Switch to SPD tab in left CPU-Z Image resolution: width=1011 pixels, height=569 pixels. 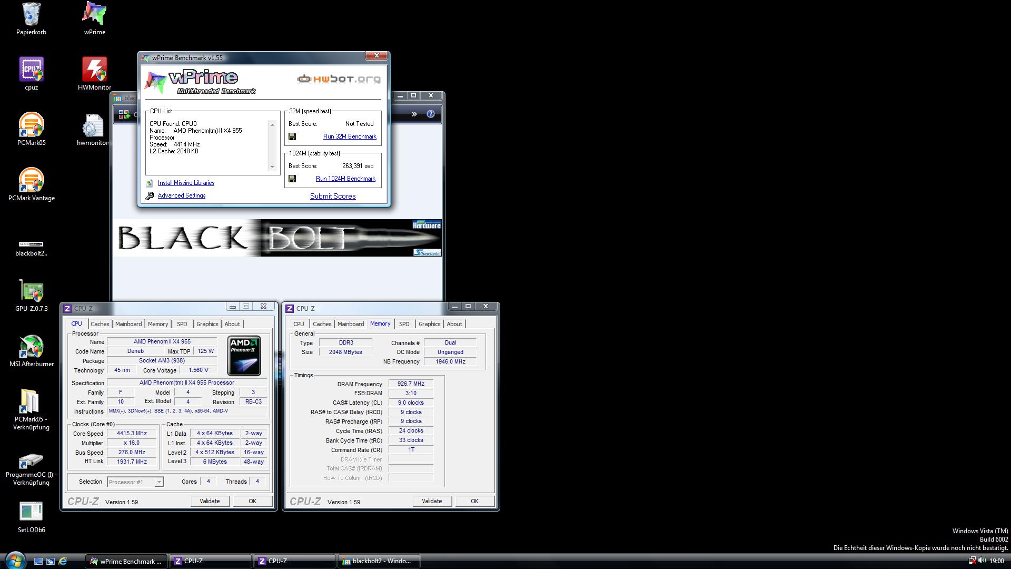(182, 324)
